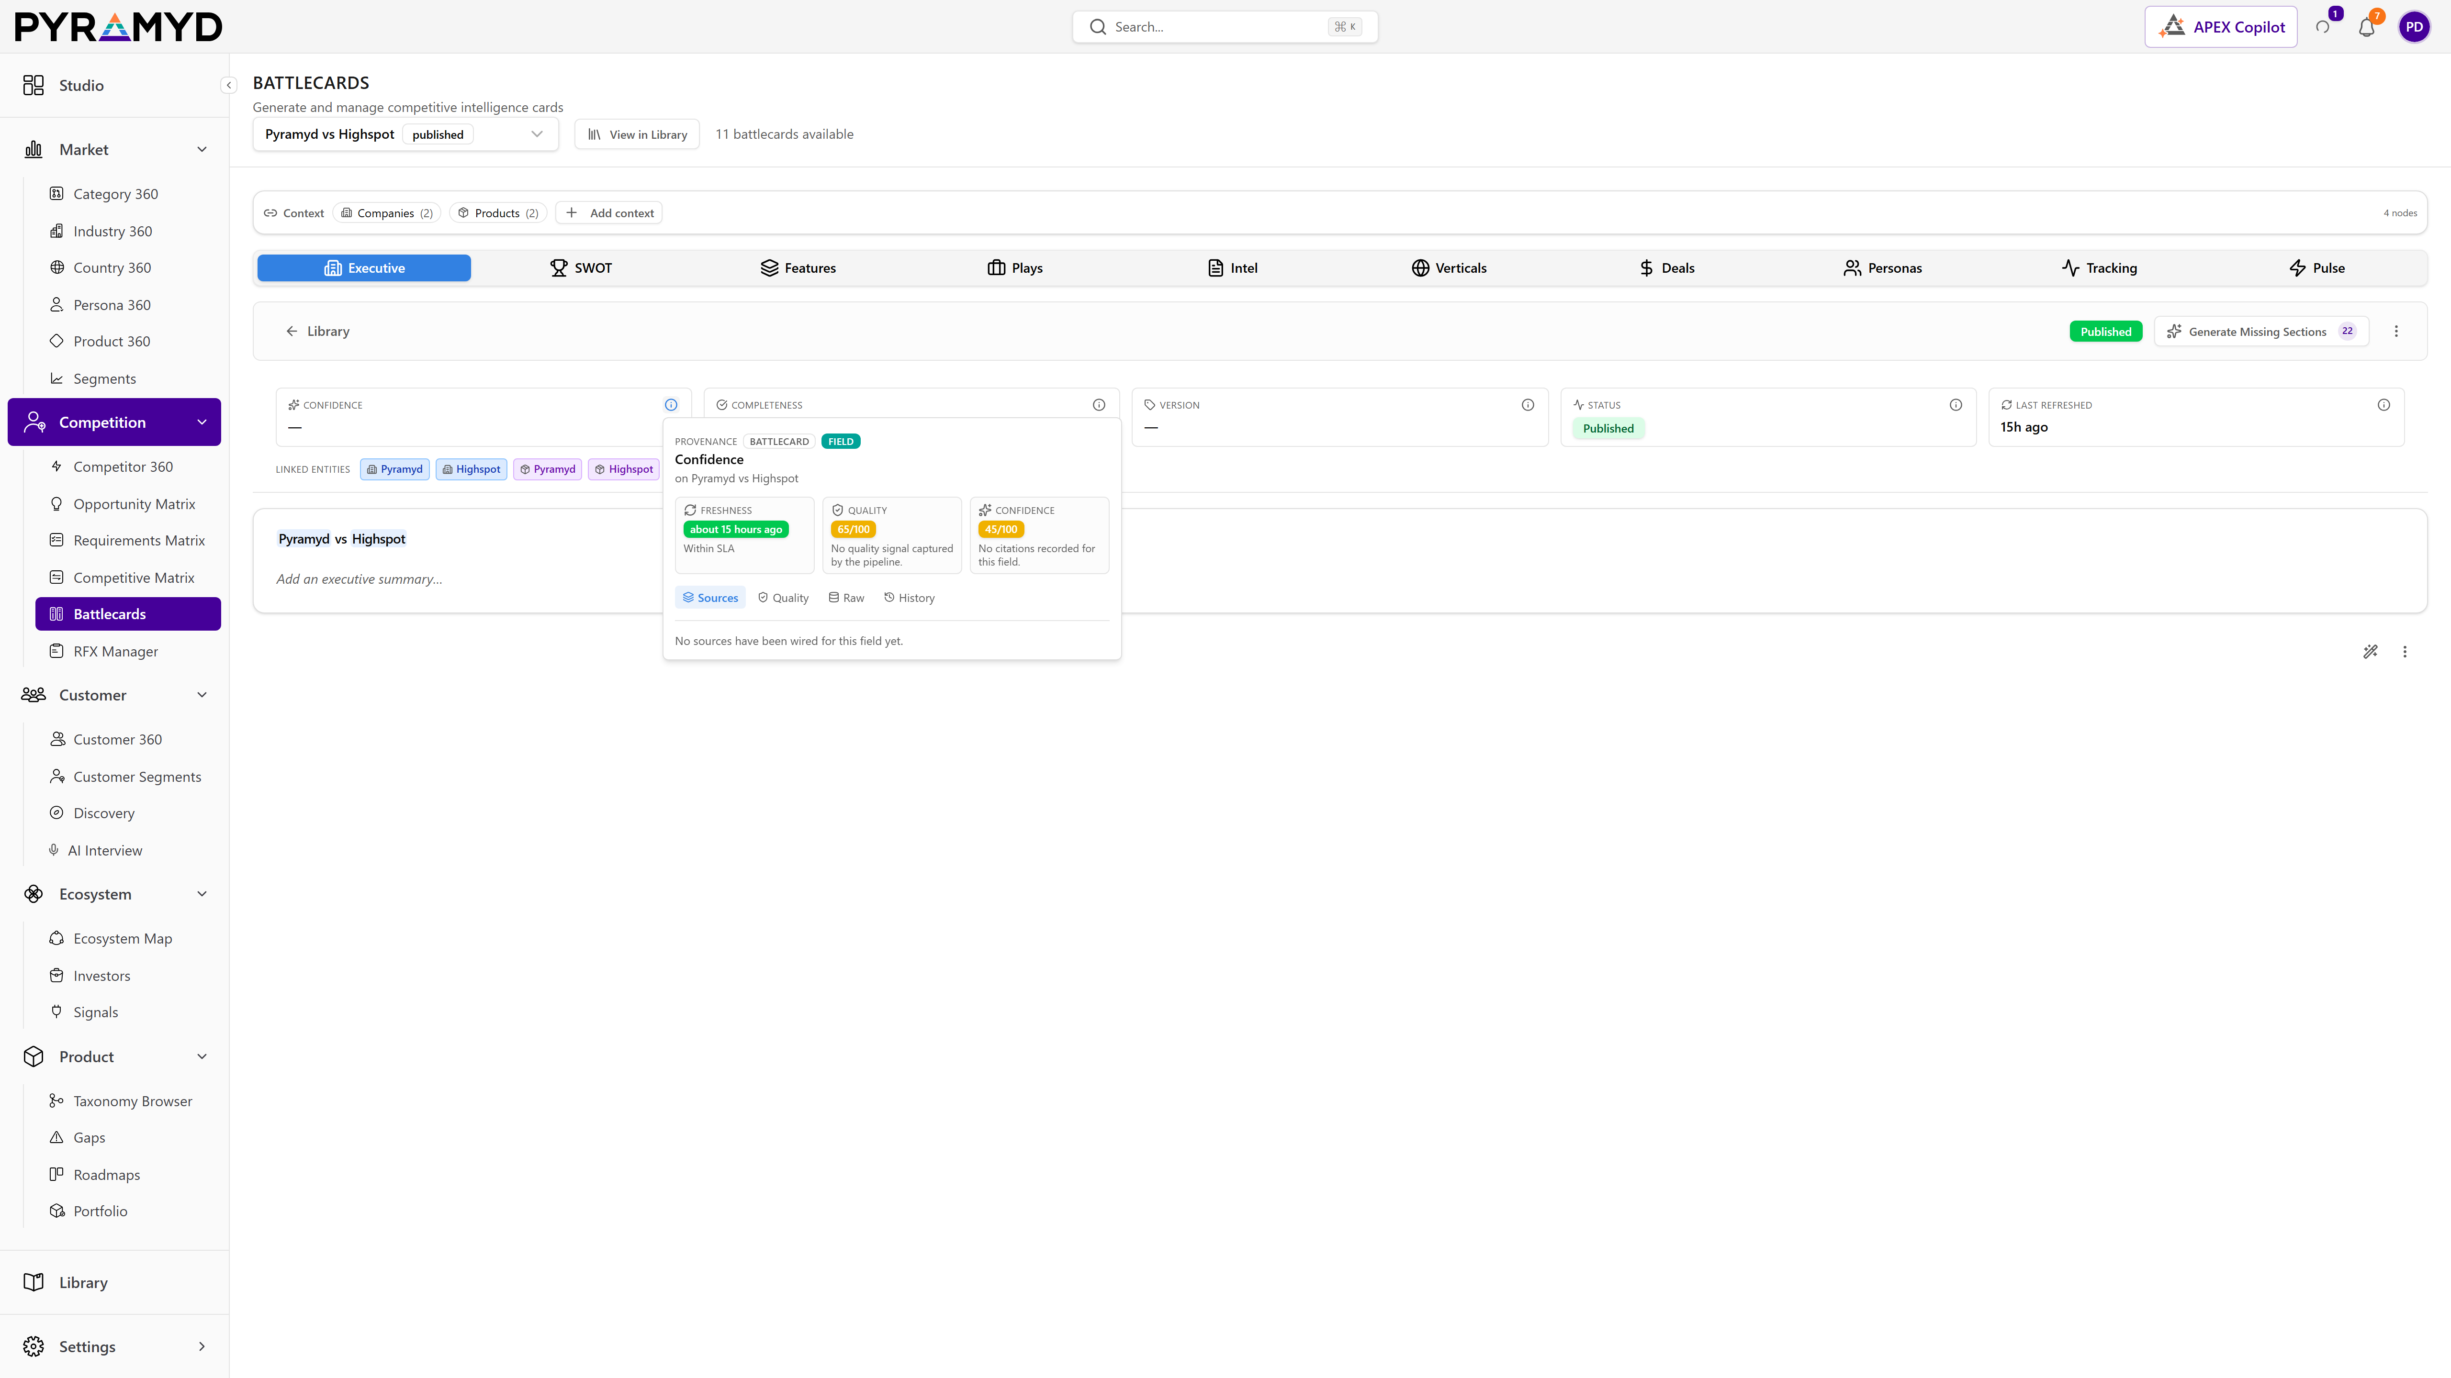Switch to the Personas tab
This screenshot has width=2451, height=1378.
click(x=1883, y=268)
